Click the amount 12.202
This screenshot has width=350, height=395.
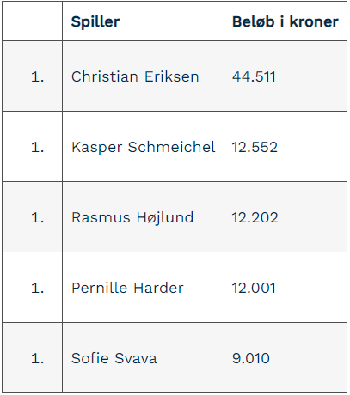tap(255, 217)
